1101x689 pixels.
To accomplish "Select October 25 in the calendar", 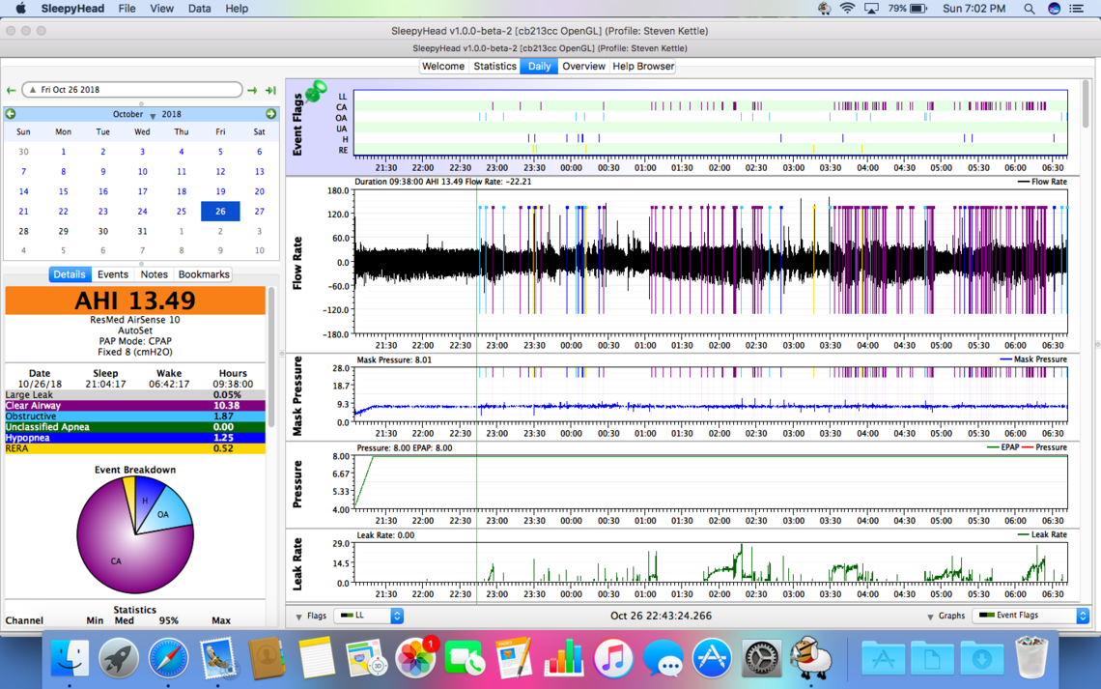I will click(182, 212).
